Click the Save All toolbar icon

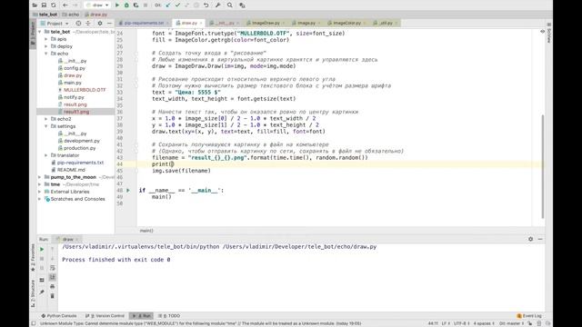pyautogui.click(x=44, y=5)
